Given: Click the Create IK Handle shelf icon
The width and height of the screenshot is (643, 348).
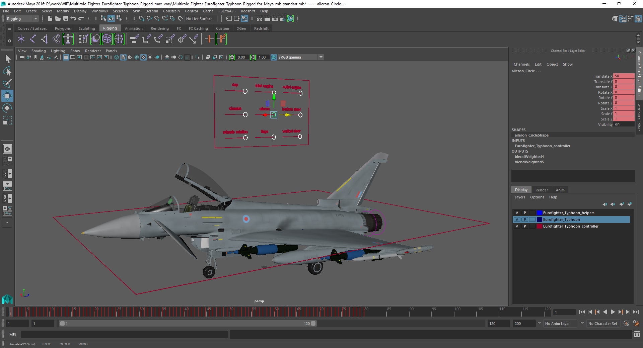Looking at the screenshot, I should coord(44,39).
